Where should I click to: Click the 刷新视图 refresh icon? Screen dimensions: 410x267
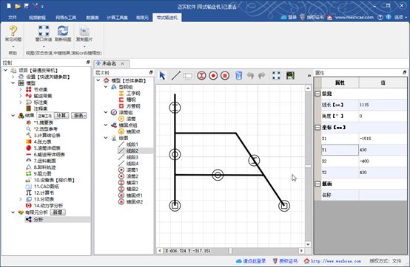point(63,31)
